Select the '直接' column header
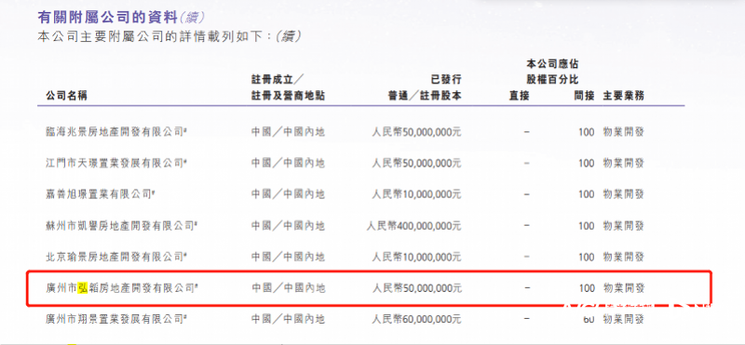Viewport: 745px width, 345px height. [x=519, y=96]
